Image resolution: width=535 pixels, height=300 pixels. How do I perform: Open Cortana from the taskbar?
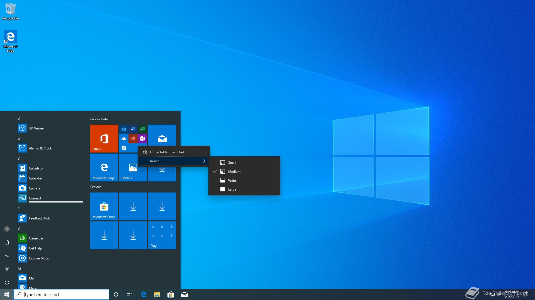[116, 294]
